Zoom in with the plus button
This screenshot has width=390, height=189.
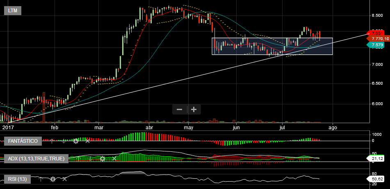coord(194,109)
